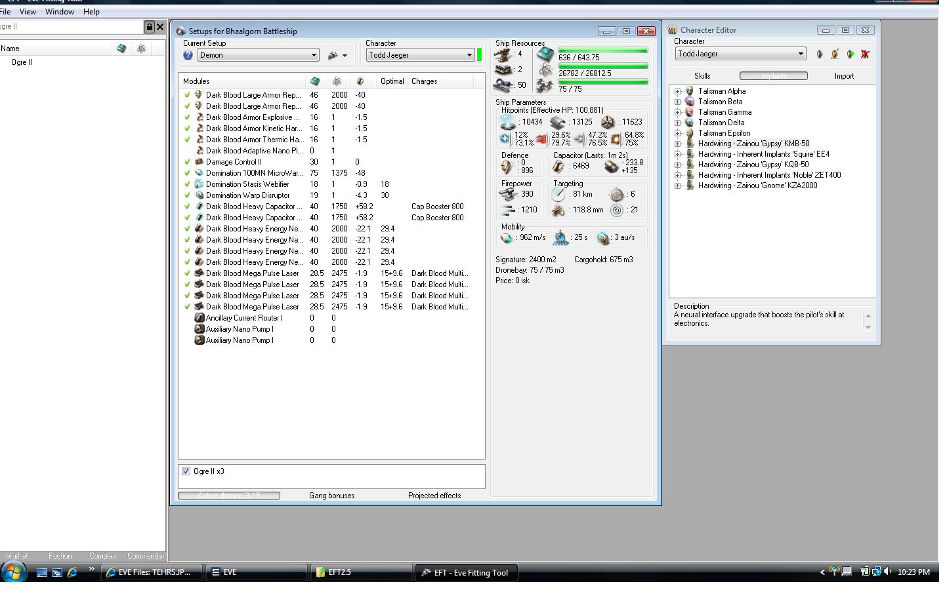Click the turret hardpoints icon in Ship Resources

coord(504,54)
